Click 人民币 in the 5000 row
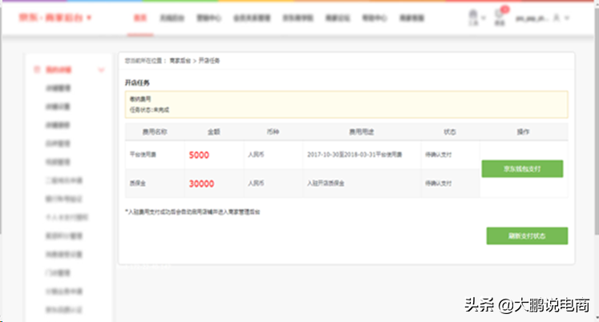 [x=256, y=155]
